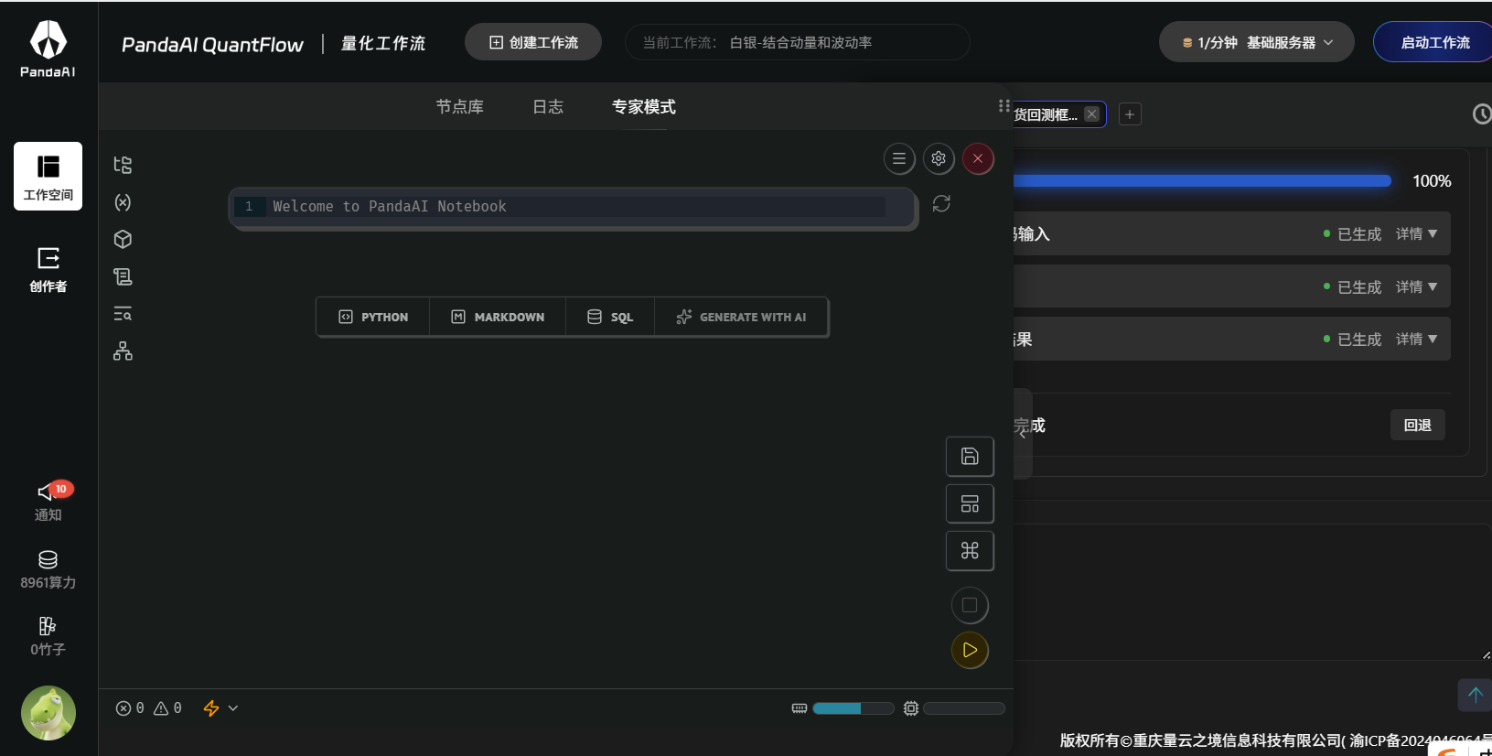
Task: Open the 基础服务器 server dropdown
Action: point(1257,42)
